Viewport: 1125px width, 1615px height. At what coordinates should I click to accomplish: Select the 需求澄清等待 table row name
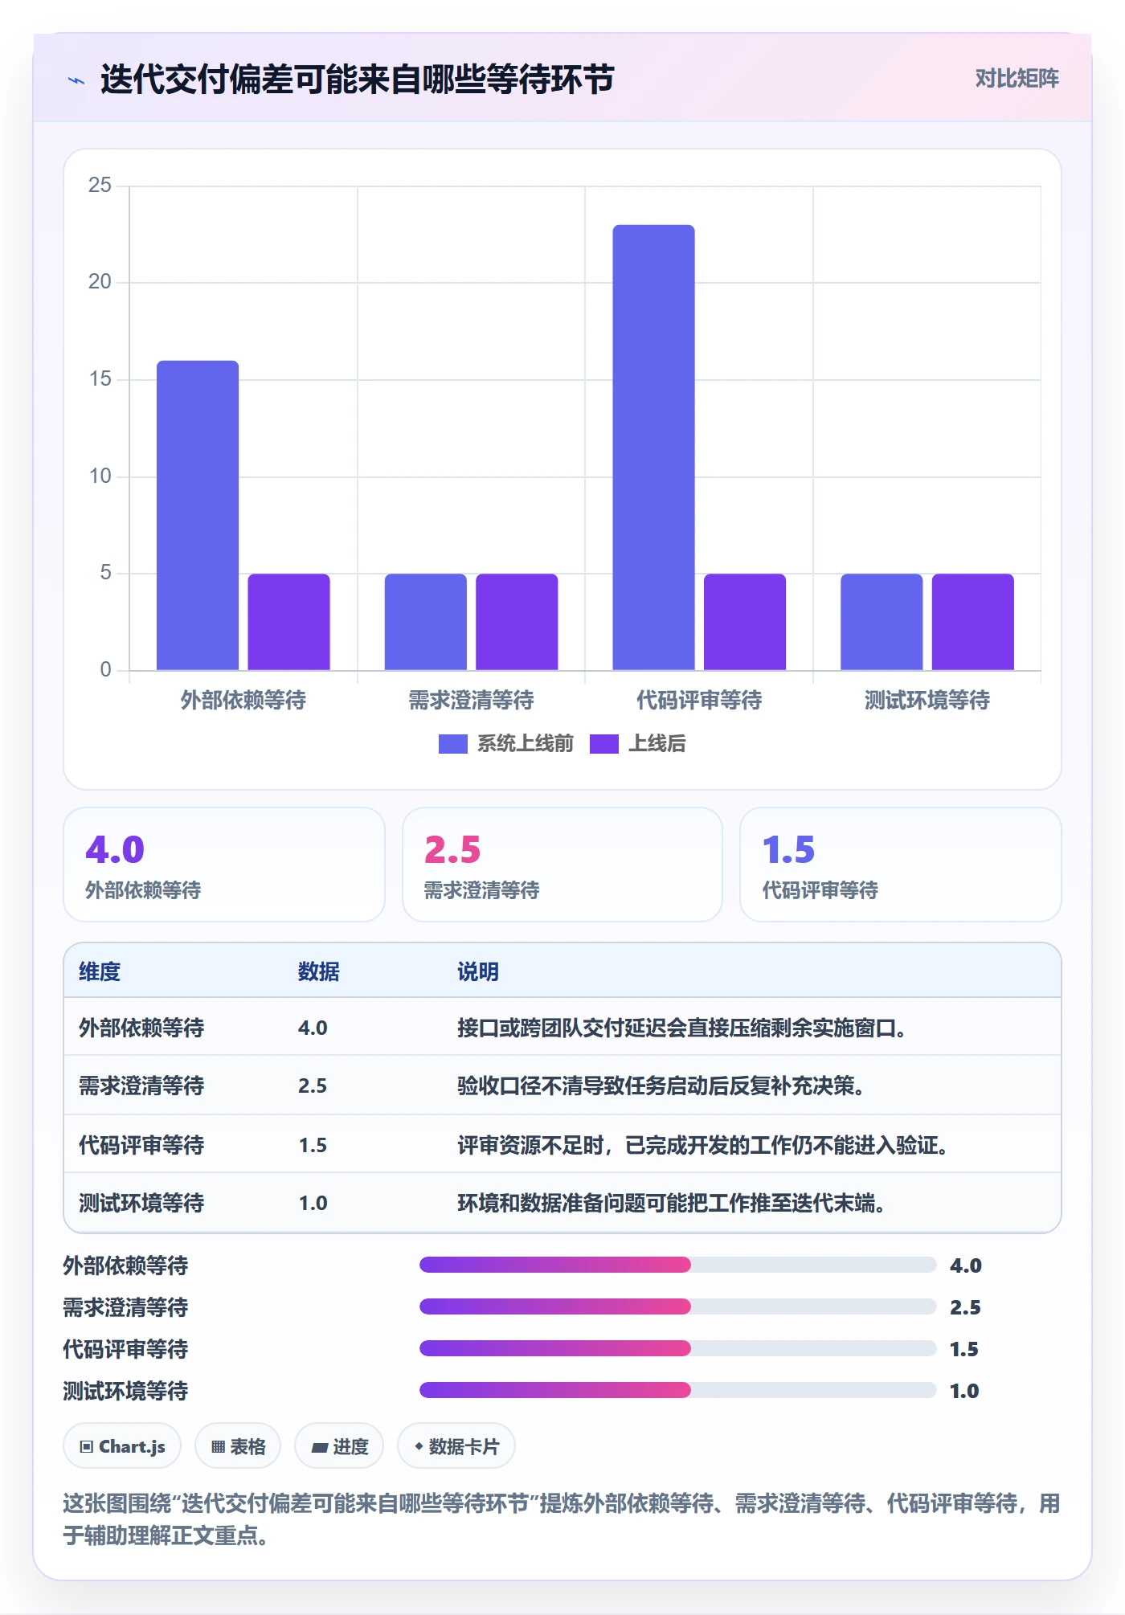141,1086
